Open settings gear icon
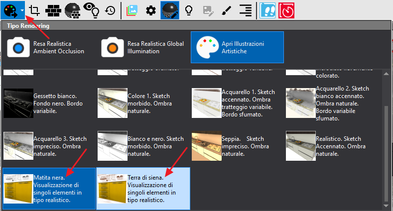This screenshot has height=211, width=393. click(x=150, y=10)
